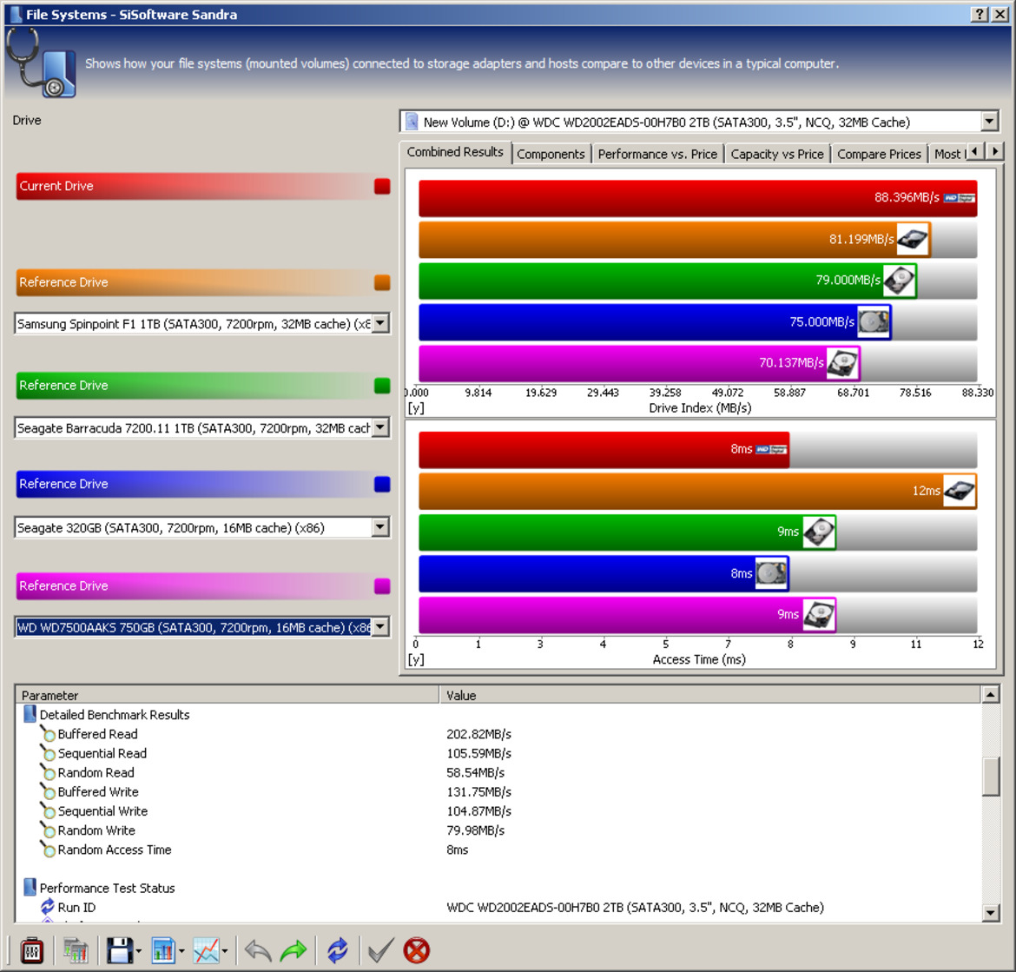Click WD logo on 88.396MB/s bar
Viewport: 1016px width, 972px height.
959,198
